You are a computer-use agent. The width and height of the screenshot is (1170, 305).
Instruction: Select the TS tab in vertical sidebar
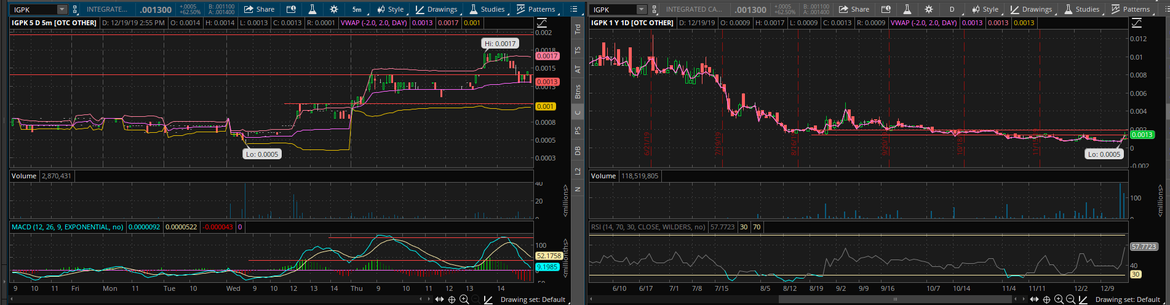click(578, 50)
